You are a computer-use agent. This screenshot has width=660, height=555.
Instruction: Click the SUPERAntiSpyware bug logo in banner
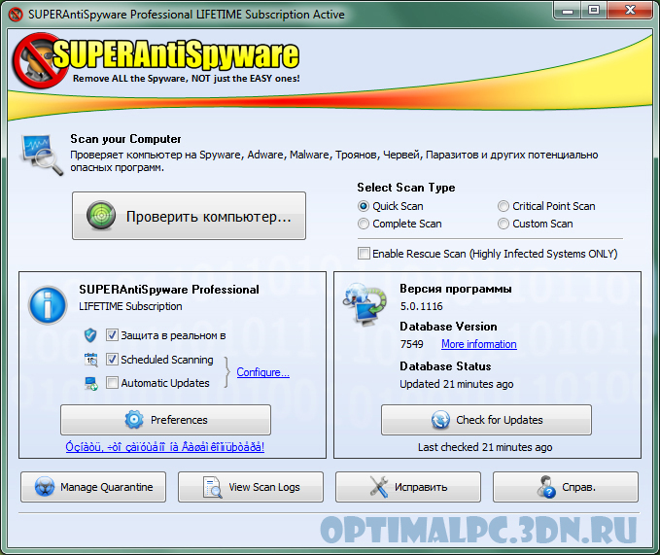click(40, 61)
